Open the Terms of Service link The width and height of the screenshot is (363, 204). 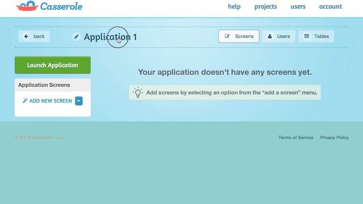[296, 138]
